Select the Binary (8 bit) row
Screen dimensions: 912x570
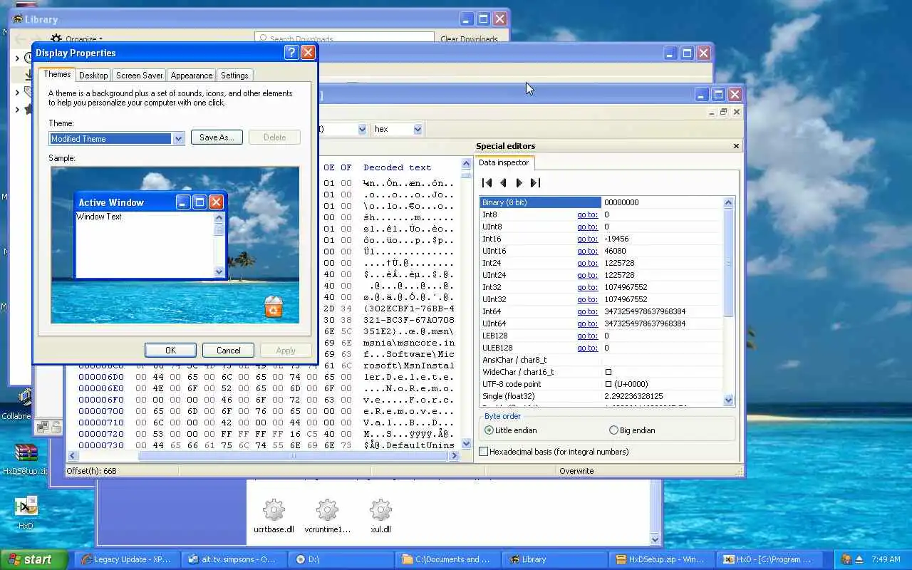601,202
